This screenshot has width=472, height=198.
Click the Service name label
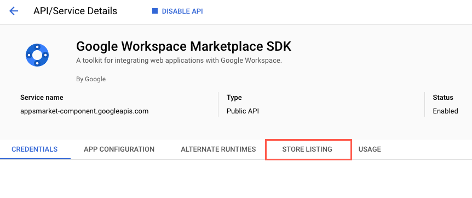click(42, 98)
